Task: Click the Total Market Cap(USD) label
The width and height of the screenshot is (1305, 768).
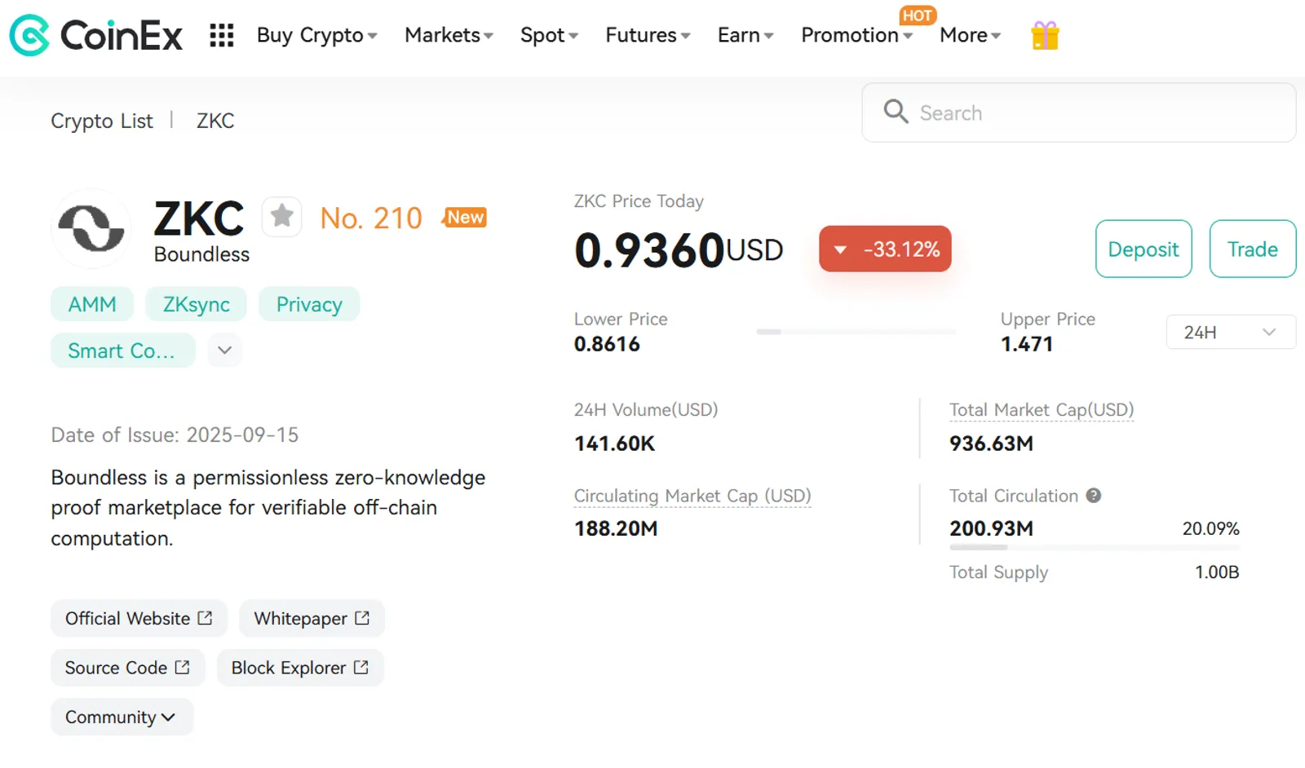Action: click(1042, 410)
